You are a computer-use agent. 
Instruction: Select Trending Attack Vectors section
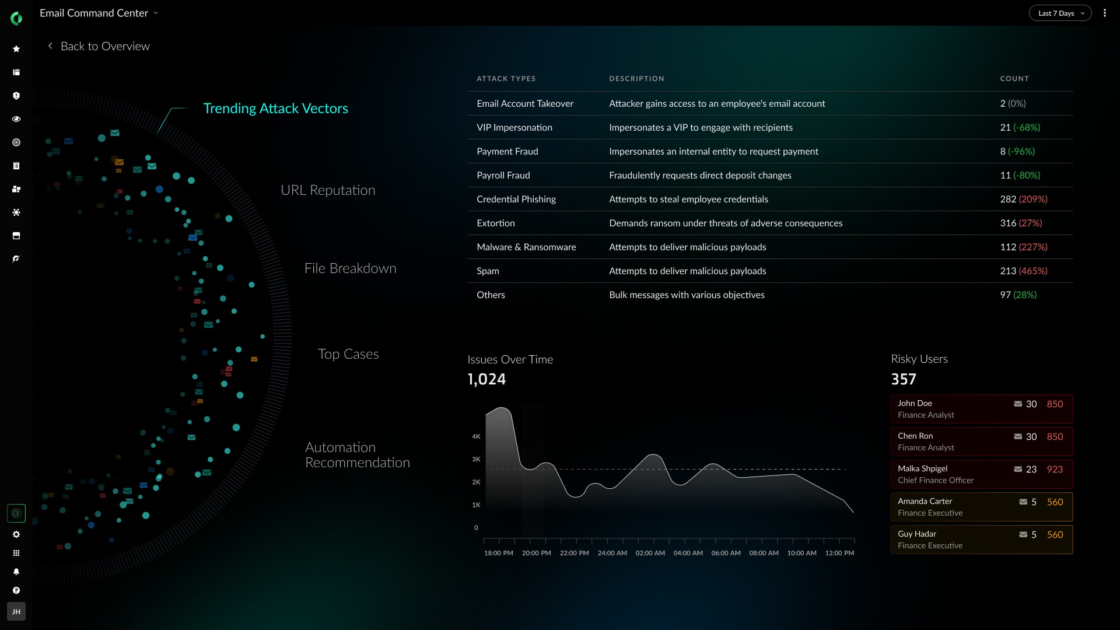pyautogui.click(x=275, y=108)
